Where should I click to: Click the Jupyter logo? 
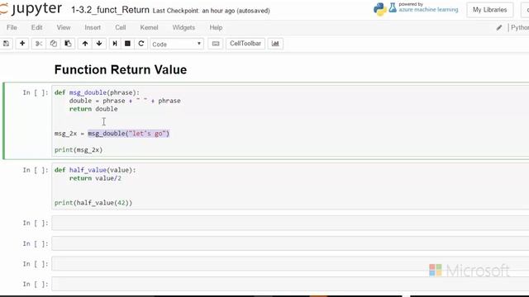coord(31,9)
